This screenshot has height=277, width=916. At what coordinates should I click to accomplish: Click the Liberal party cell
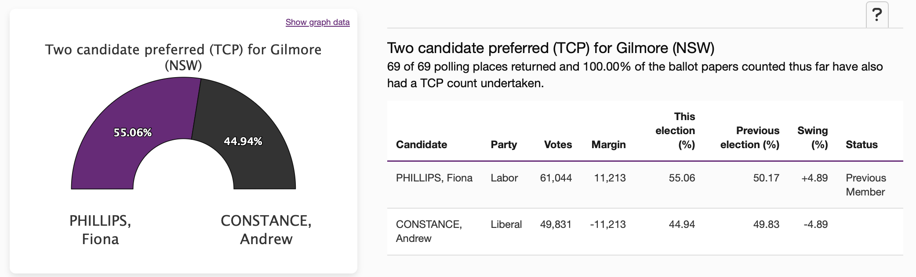[506, 224]
